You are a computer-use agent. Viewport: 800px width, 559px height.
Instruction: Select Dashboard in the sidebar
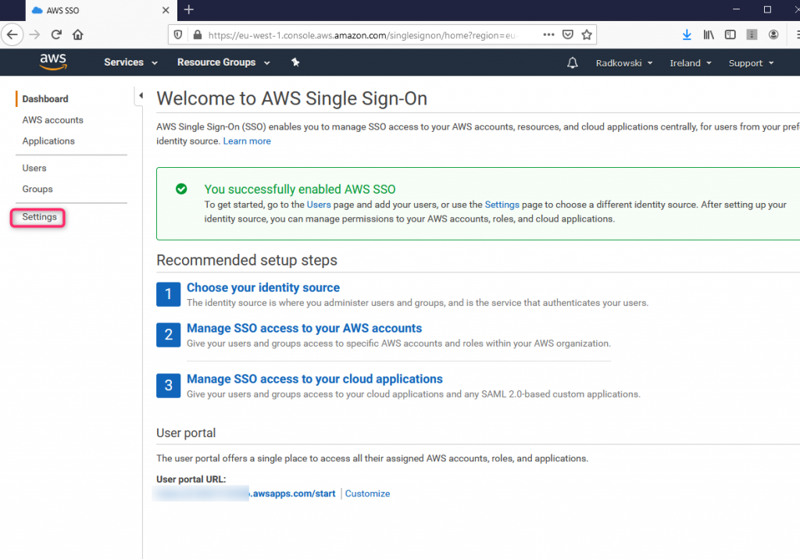45,99
